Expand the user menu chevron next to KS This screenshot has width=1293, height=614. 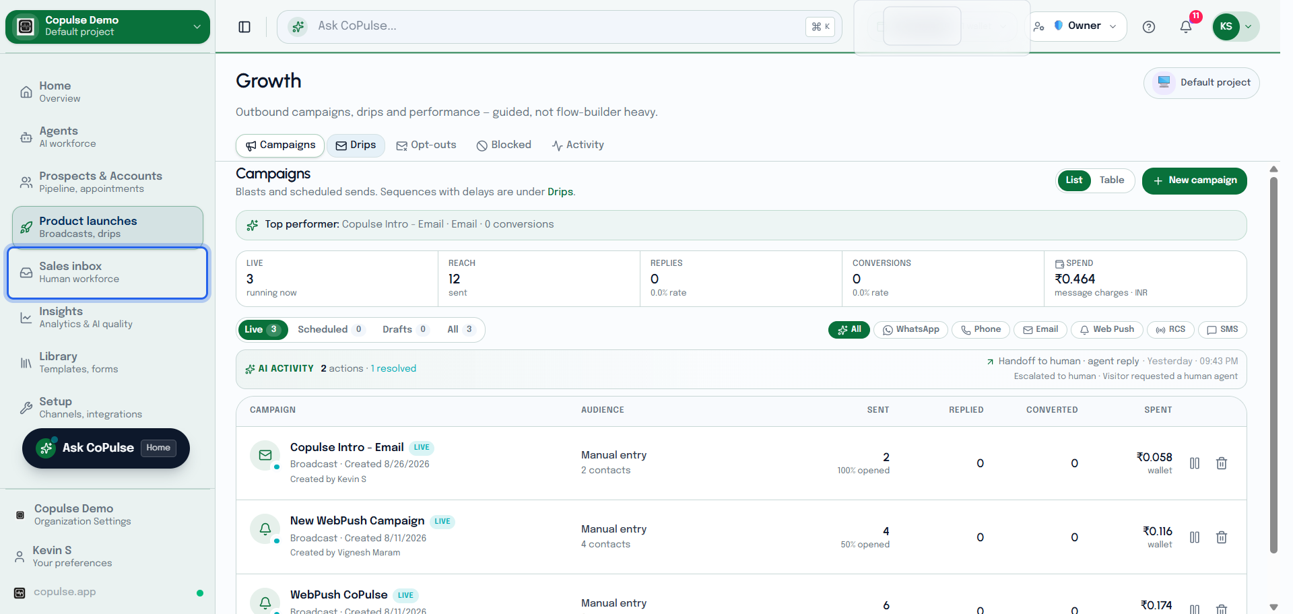coord(1249,27)
